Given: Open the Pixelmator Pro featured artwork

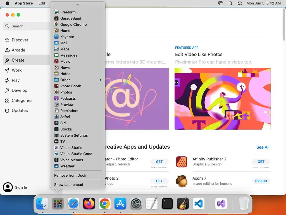Looking at the screenshot, I should (x=223, y=99).
